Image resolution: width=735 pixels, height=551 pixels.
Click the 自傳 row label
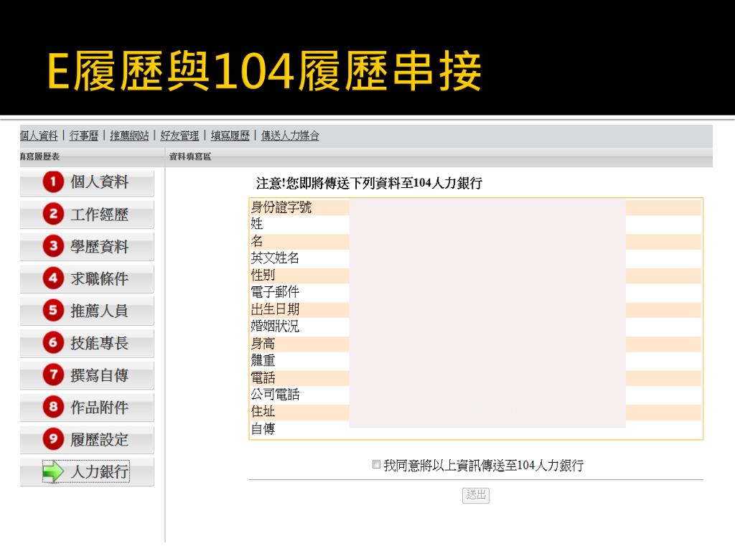coord(263,429)
